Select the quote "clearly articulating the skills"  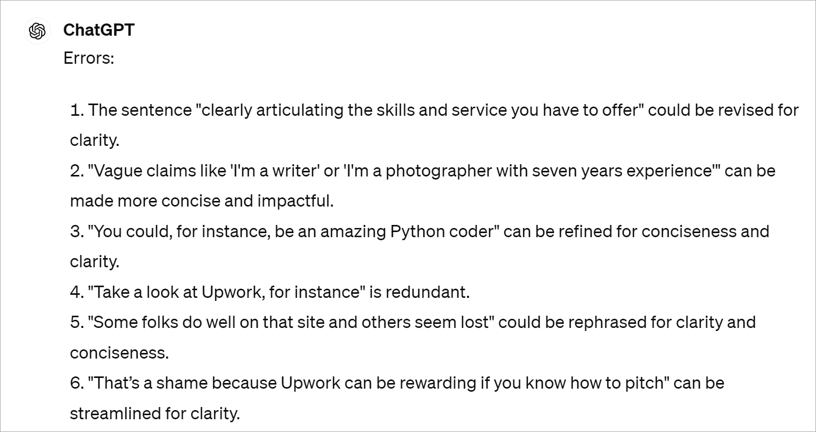284,110
